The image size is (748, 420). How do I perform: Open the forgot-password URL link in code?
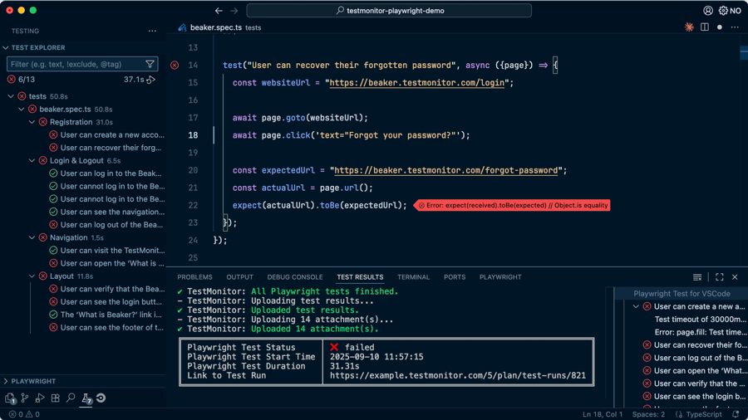(x=445, y=170)
